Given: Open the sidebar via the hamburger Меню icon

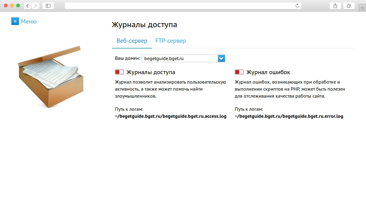Looking at the screenshot, I should click(x=15, y=21).
